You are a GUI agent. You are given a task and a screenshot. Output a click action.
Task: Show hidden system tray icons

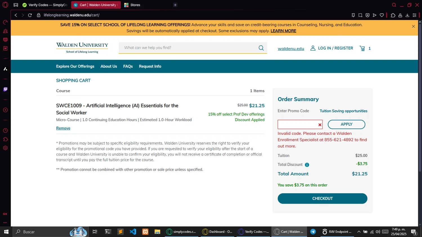coord(359,232)
